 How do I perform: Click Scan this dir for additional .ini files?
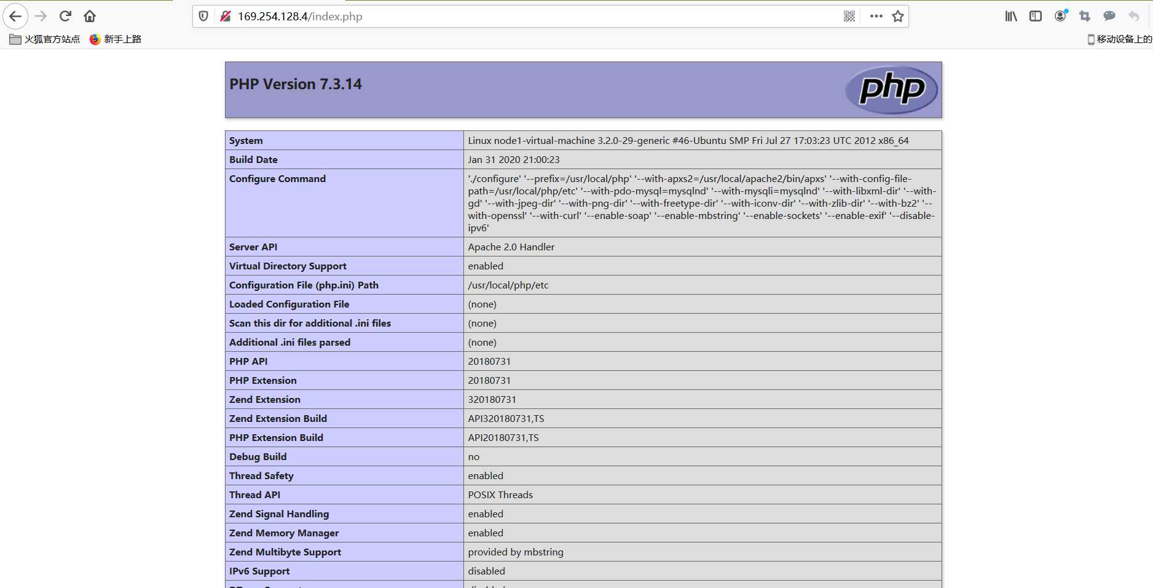[x=310, y=324]
